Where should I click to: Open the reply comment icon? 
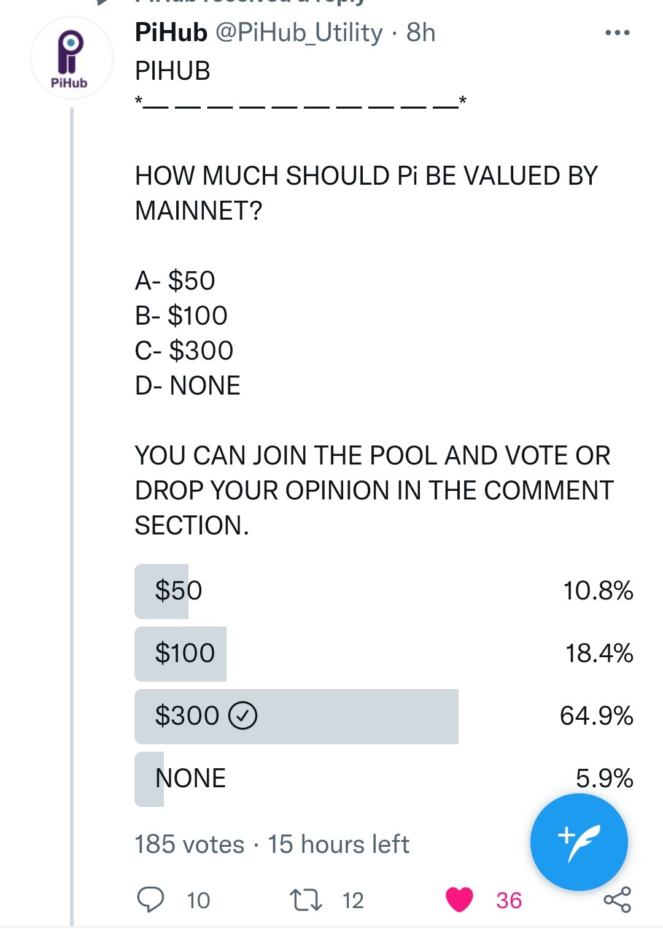click(x=150, y=900)
